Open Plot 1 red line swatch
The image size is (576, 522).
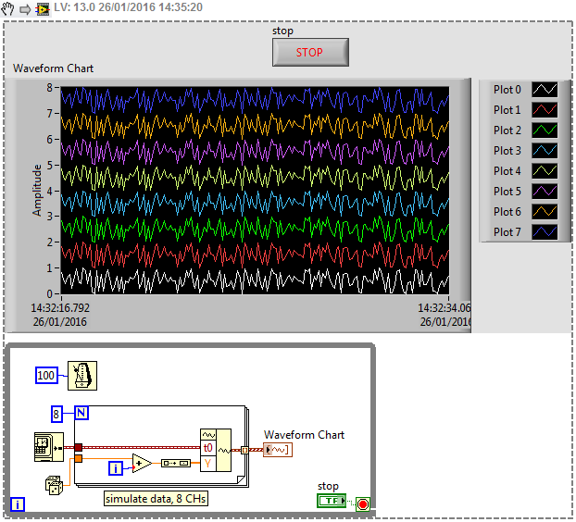(x=545, y=110)
